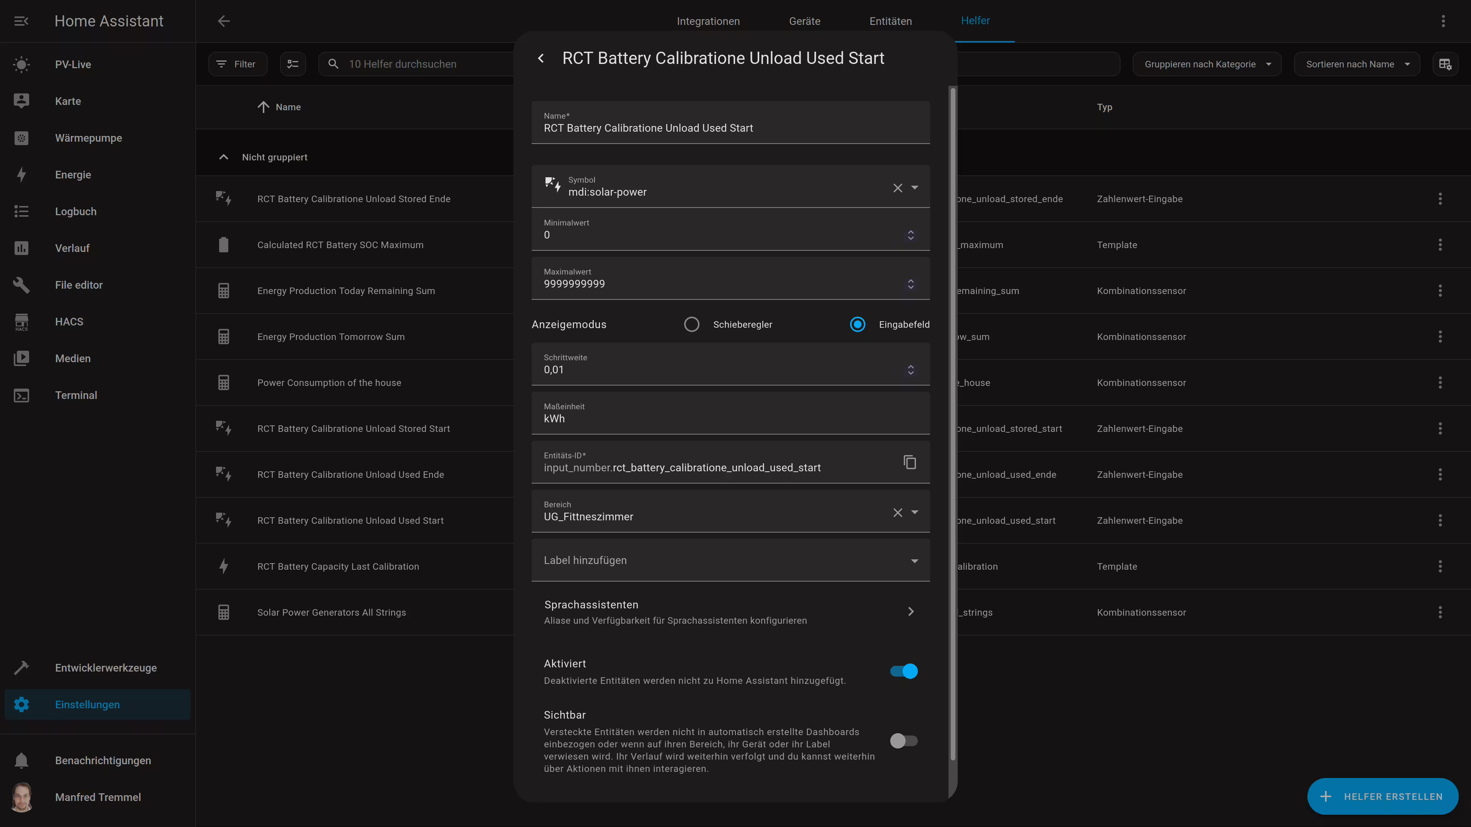
Task: Collapse the Home Assistant sidebar menu icon
Action: (21, 21)
